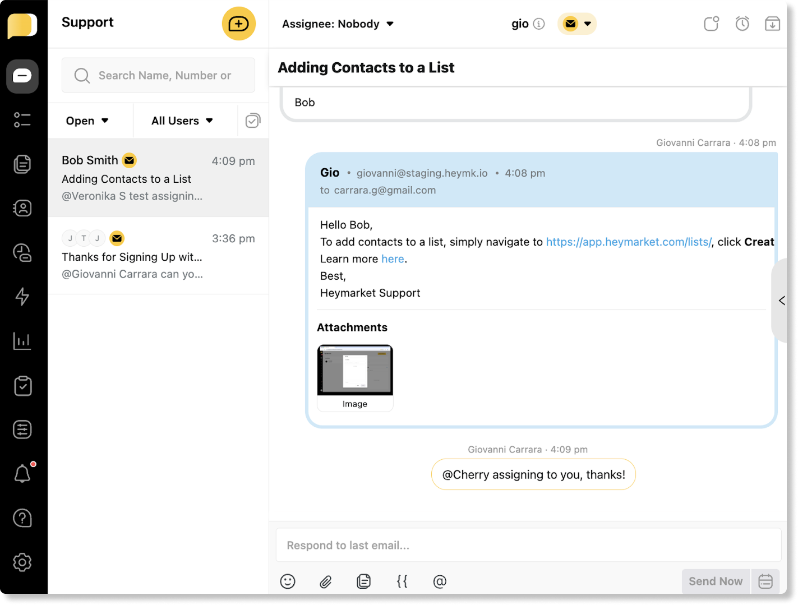The height and width of the screenshot is (605, 798).
Task: Open the Image attachment thumbnail
Action: 355,377
